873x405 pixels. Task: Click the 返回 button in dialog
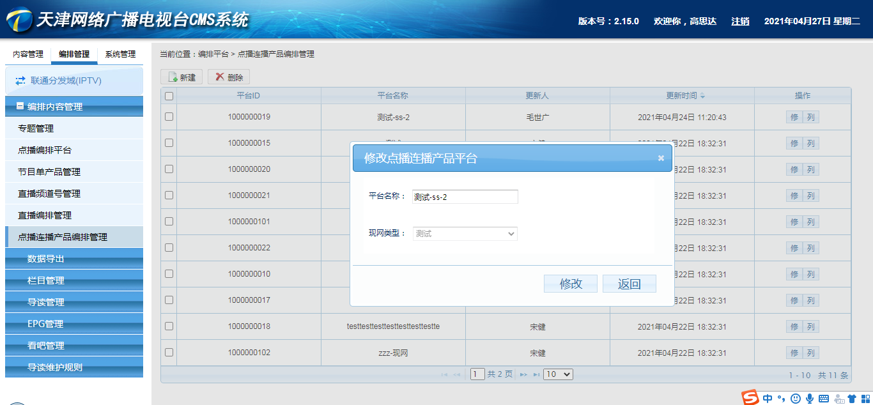coord(630,284)
